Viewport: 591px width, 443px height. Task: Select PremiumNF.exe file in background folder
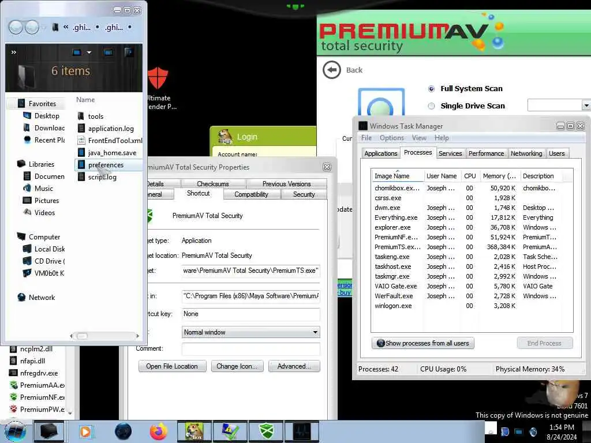[38, 397]
